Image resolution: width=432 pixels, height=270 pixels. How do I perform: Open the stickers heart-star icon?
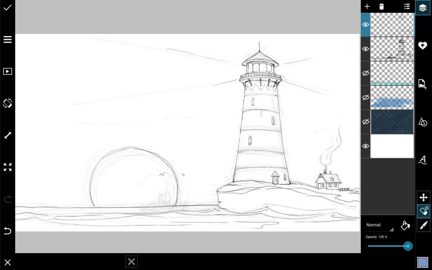[423, 46]
